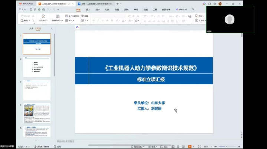267x149 pixels.
Task: Open the text highlight color picker
Action: [131, 21]
